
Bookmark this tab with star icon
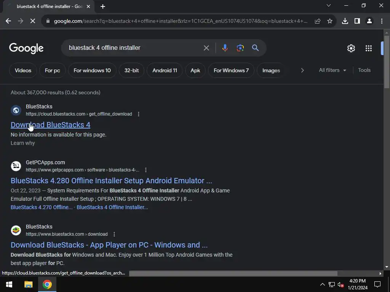[330, 21]
